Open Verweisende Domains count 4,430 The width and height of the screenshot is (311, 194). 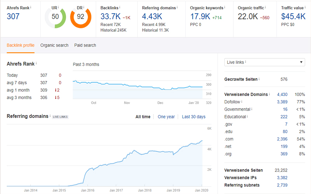click(x=282, y=94)
